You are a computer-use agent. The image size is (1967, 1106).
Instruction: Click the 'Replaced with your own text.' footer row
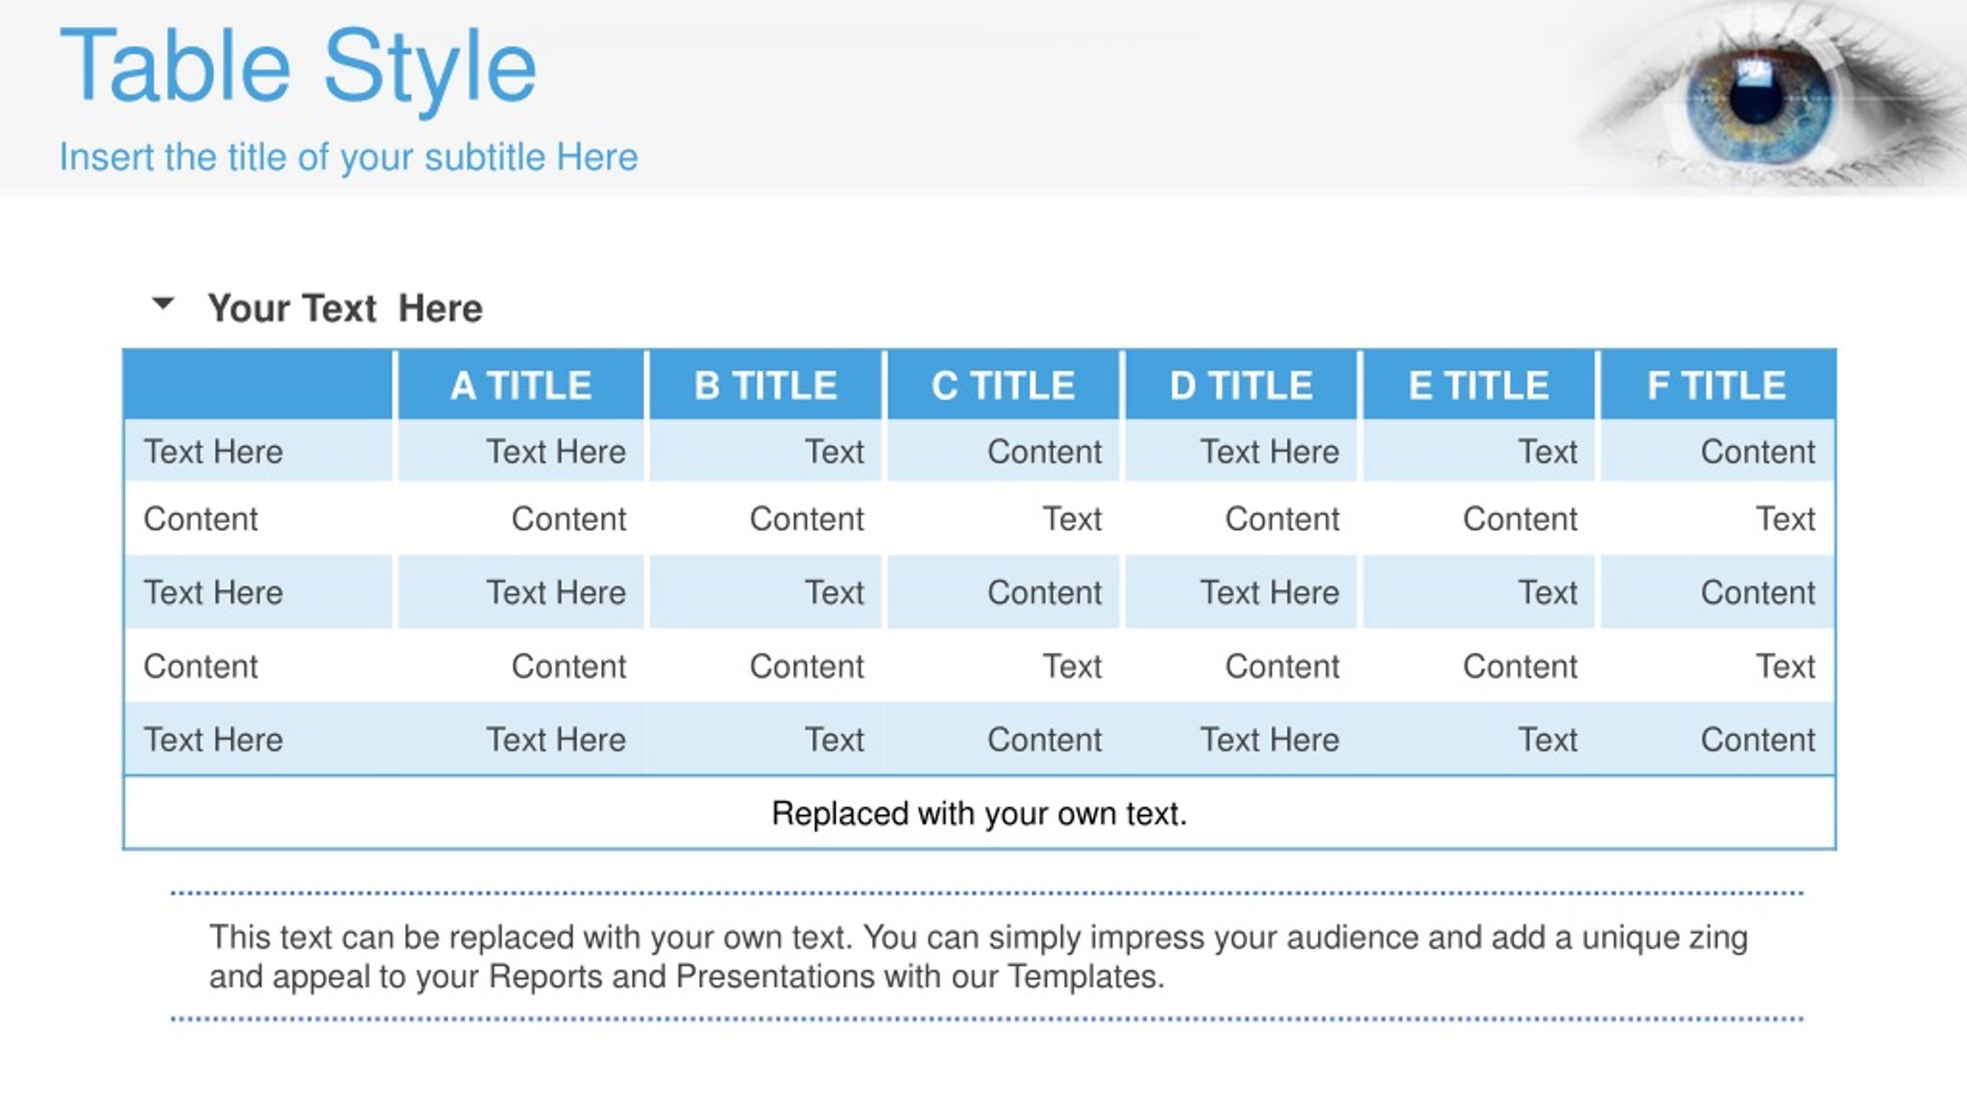pyautogui.click(x=979, y=813)
